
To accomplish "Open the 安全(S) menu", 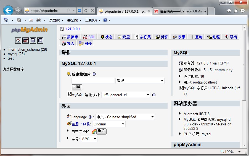I will tap(74, 20).
